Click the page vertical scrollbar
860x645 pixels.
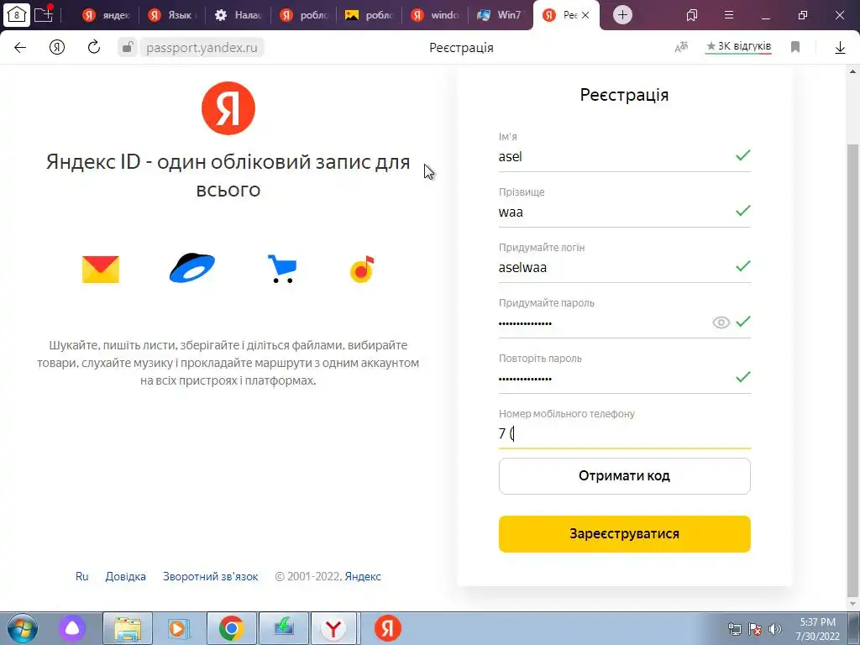(852, 370)
